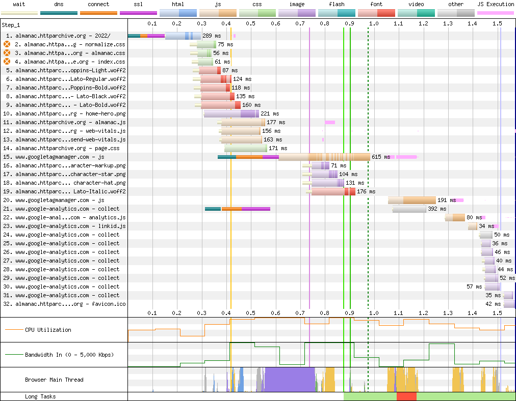516x401 pixels.
Task: Click the 289 ms html request bar
Action: pyautogui.click(x=183, y=36)
